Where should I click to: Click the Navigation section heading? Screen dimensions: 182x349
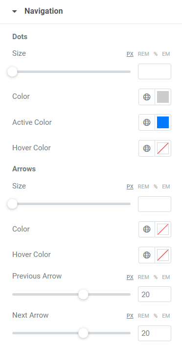[44, 11]
